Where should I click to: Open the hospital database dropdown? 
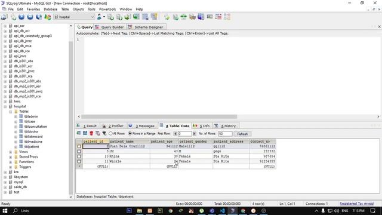pos(93,17)
